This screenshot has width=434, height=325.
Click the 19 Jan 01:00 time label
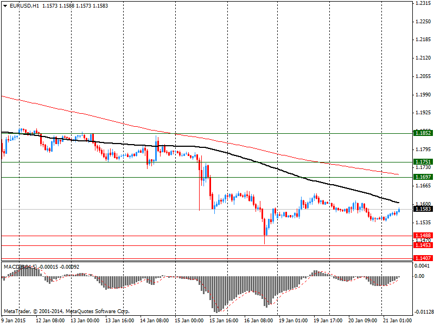coord(293,321)
